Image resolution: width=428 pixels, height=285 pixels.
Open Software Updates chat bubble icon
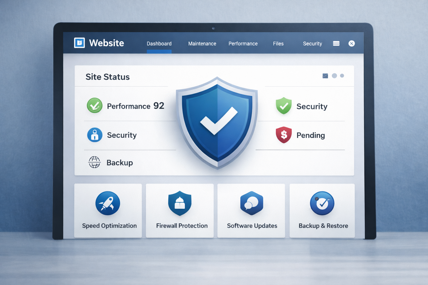pyautogui.click(x=252, y=203)
